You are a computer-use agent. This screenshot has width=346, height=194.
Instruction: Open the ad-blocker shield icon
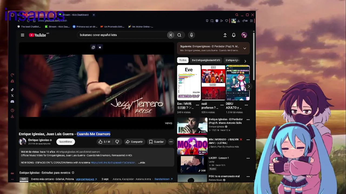pyautogui.click(x=217, y=21)
